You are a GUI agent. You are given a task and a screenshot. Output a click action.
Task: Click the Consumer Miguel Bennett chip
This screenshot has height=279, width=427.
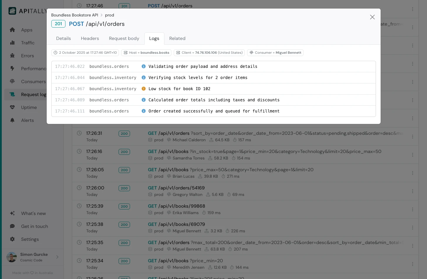point(275,53)
